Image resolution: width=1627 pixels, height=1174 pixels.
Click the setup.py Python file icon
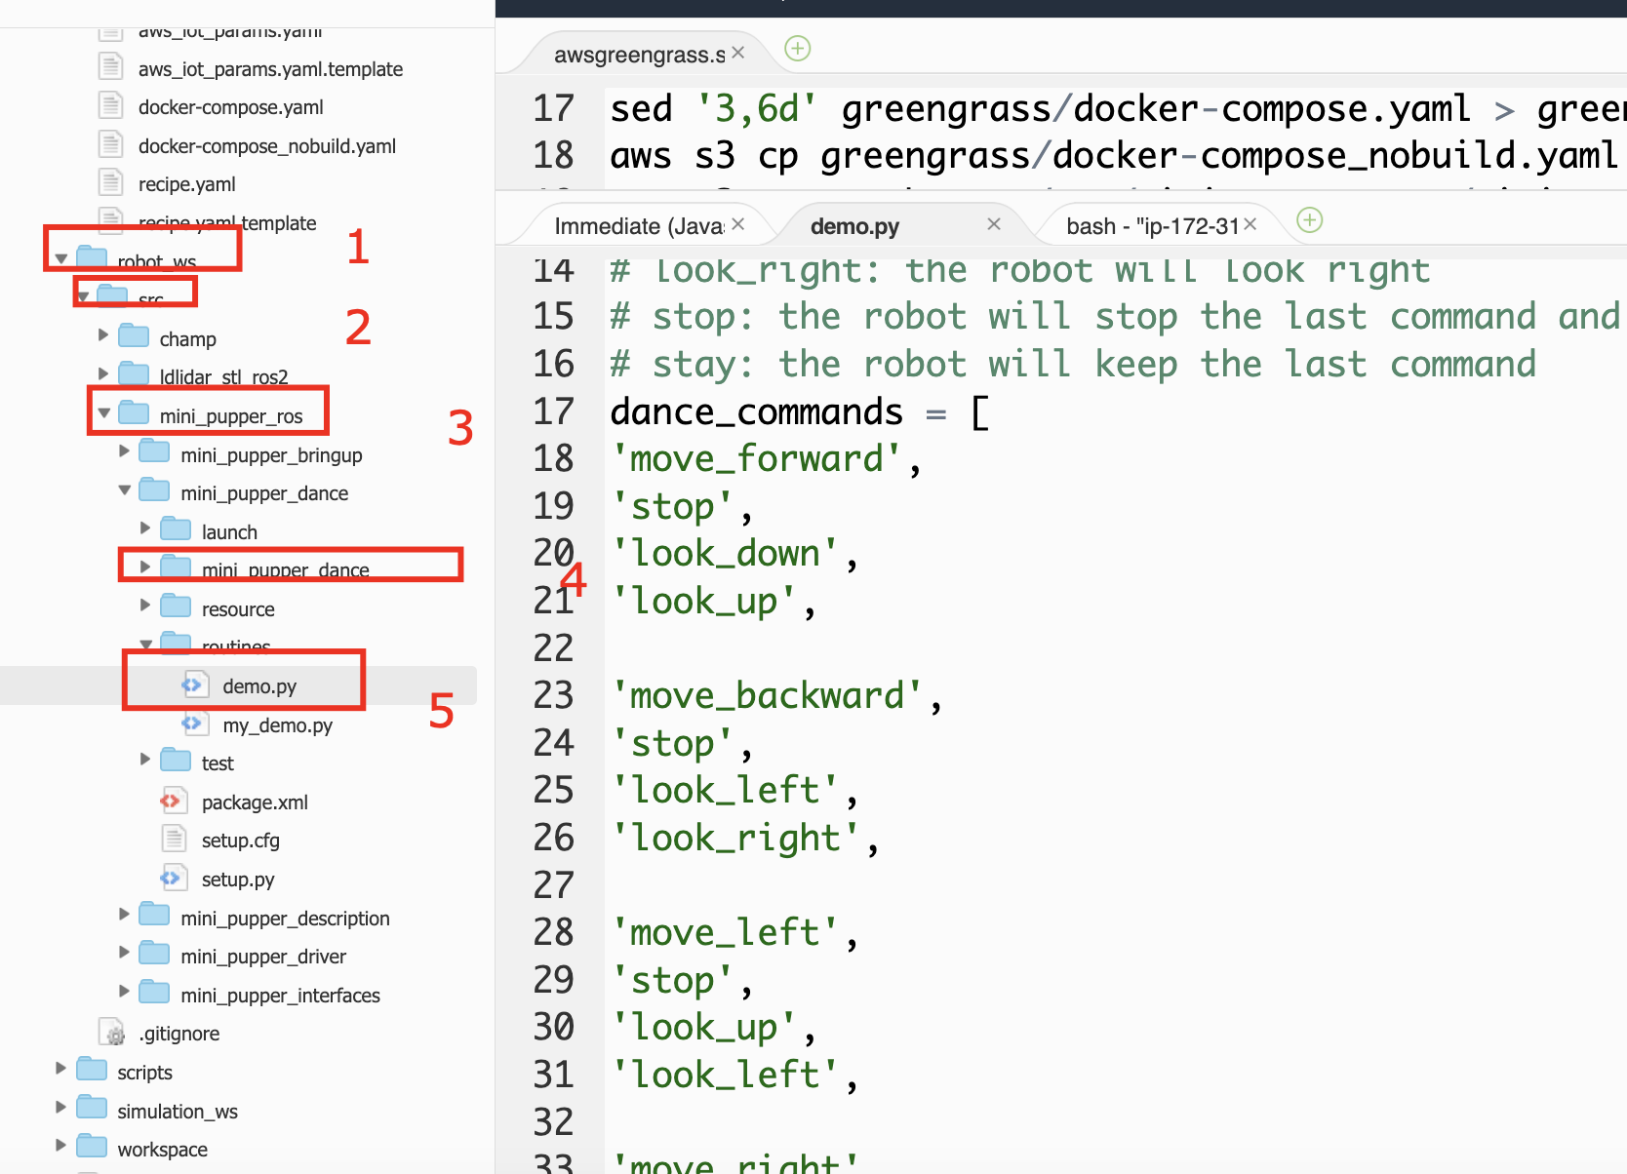(x=172, y=879)
